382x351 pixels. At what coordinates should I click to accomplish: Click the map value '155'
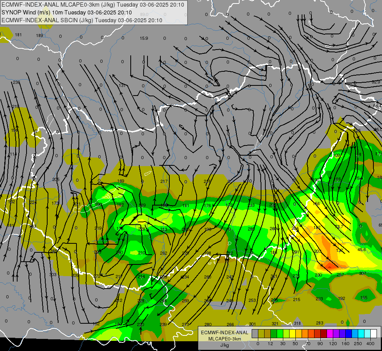point(364,298)
